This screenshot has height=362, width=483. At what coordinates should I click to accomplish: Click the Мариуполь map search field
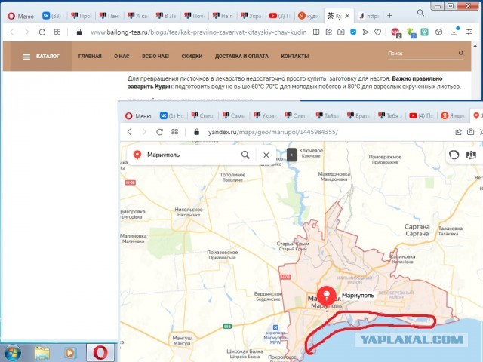191,155
